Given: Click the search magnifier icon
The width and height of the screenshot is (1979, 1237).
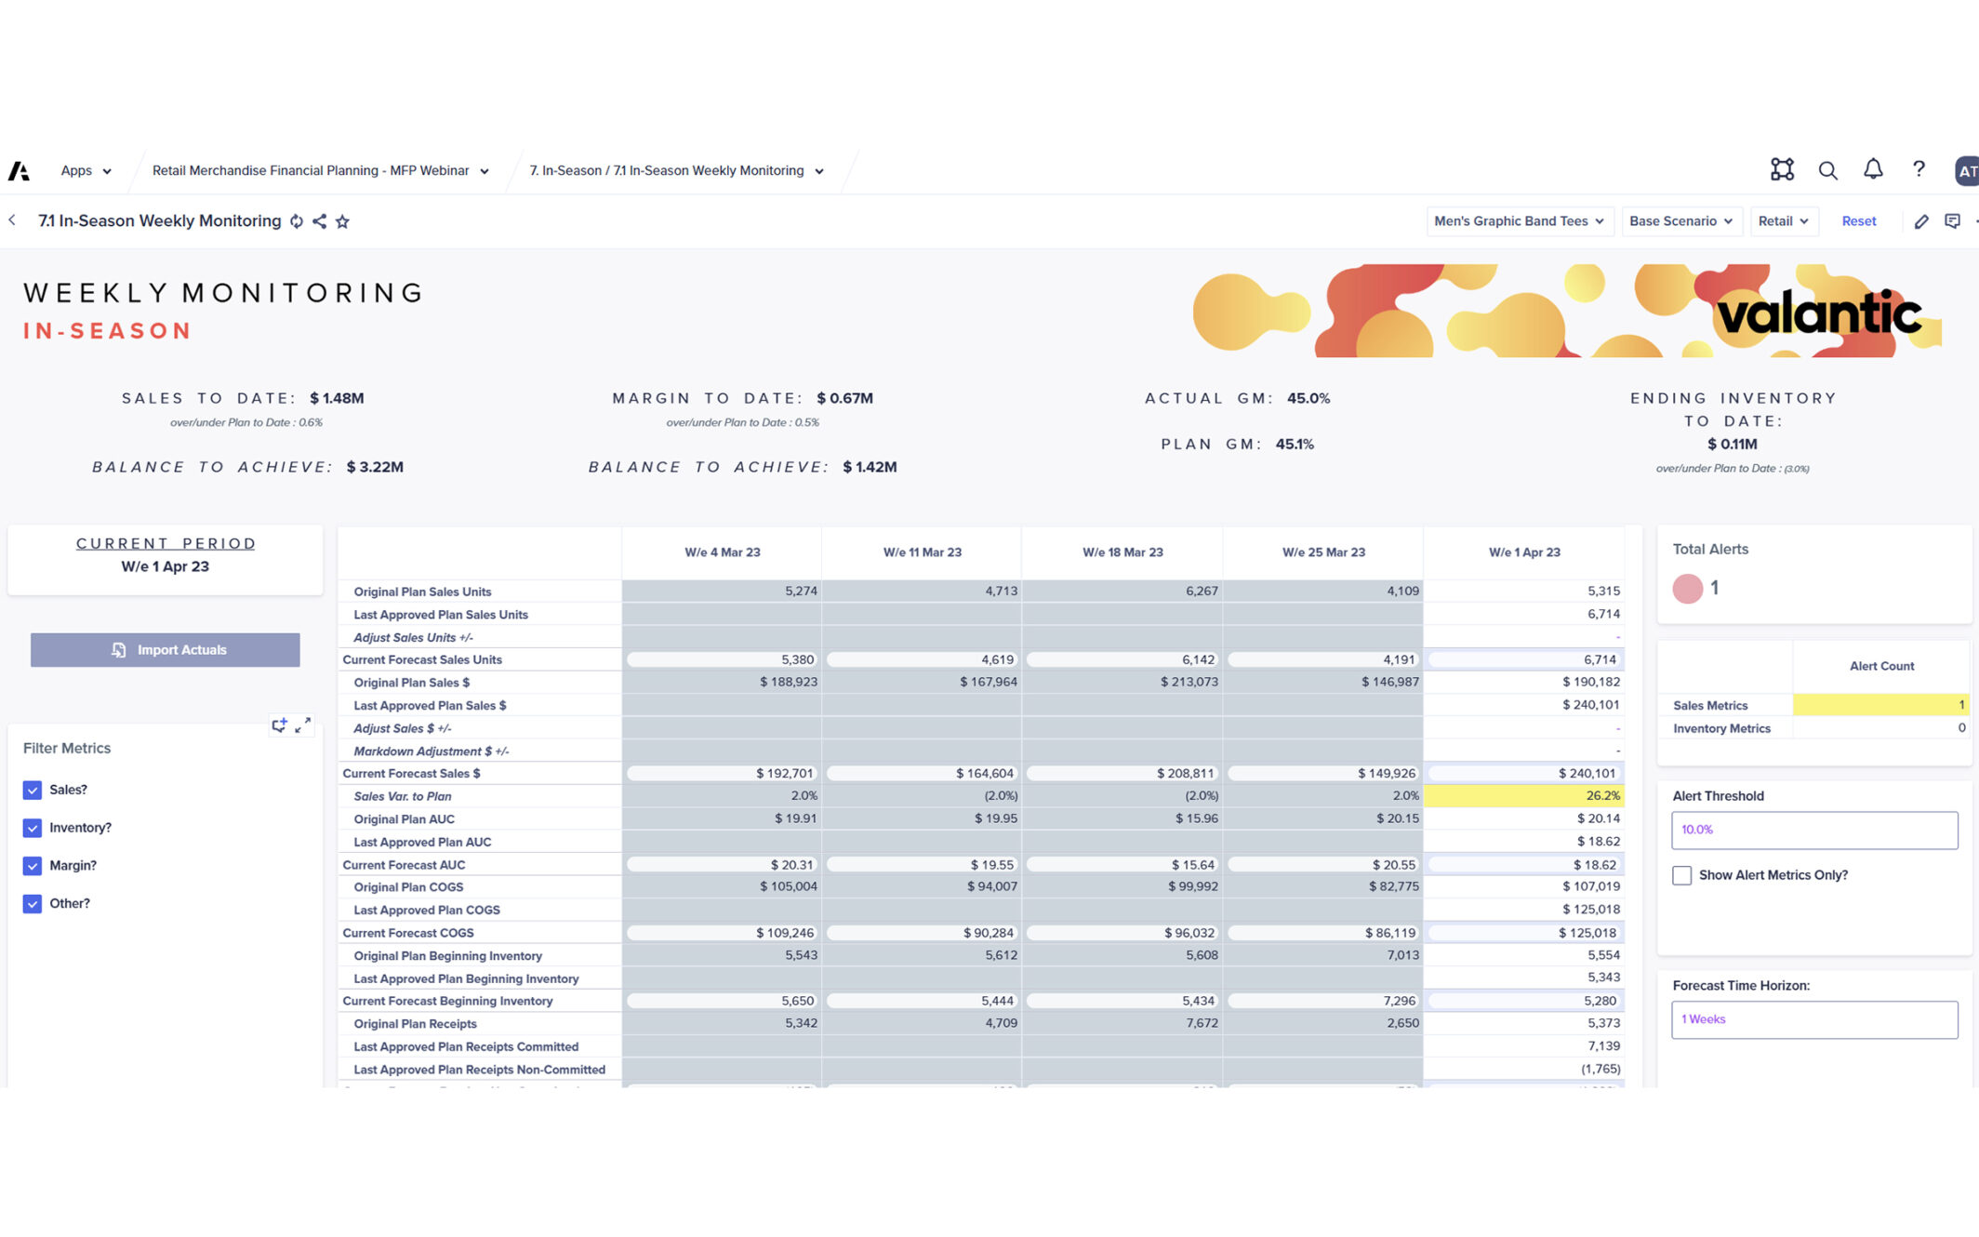Looking at the screenshot, I should pyautogui.click(x=1827, y=170).
